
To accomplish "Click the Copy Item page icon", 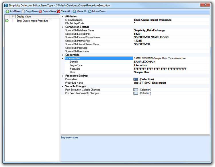I will coord(23,11).
